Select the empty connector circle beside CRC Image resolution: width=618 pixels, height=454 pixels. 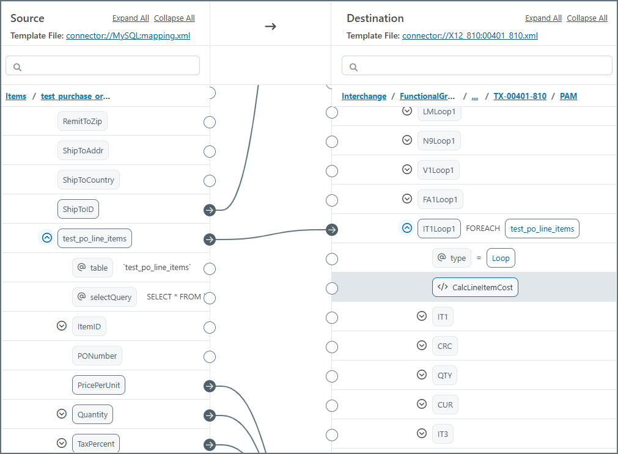click(332, 347)
